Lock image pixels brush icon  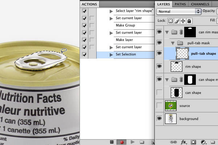click(177, 21)
